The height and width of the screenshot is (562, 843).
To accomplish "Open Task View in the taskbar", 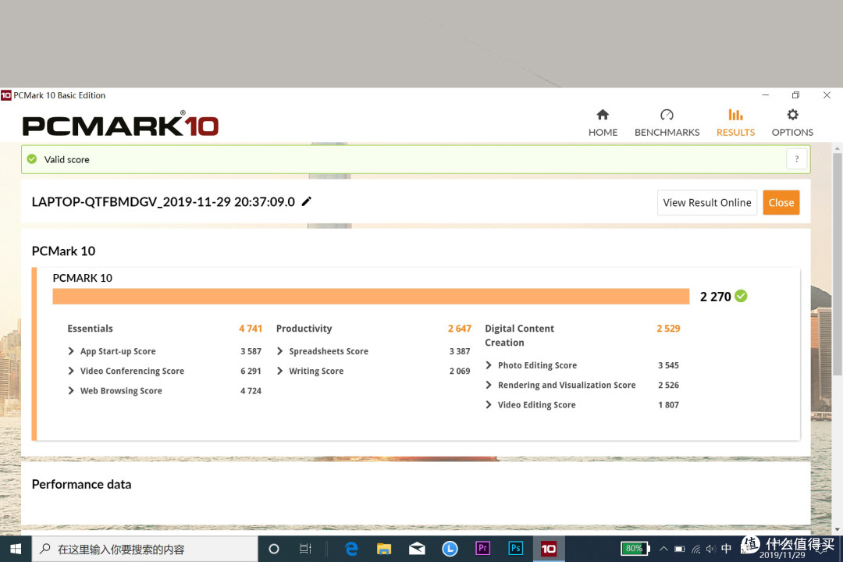I will pos(305,549).
